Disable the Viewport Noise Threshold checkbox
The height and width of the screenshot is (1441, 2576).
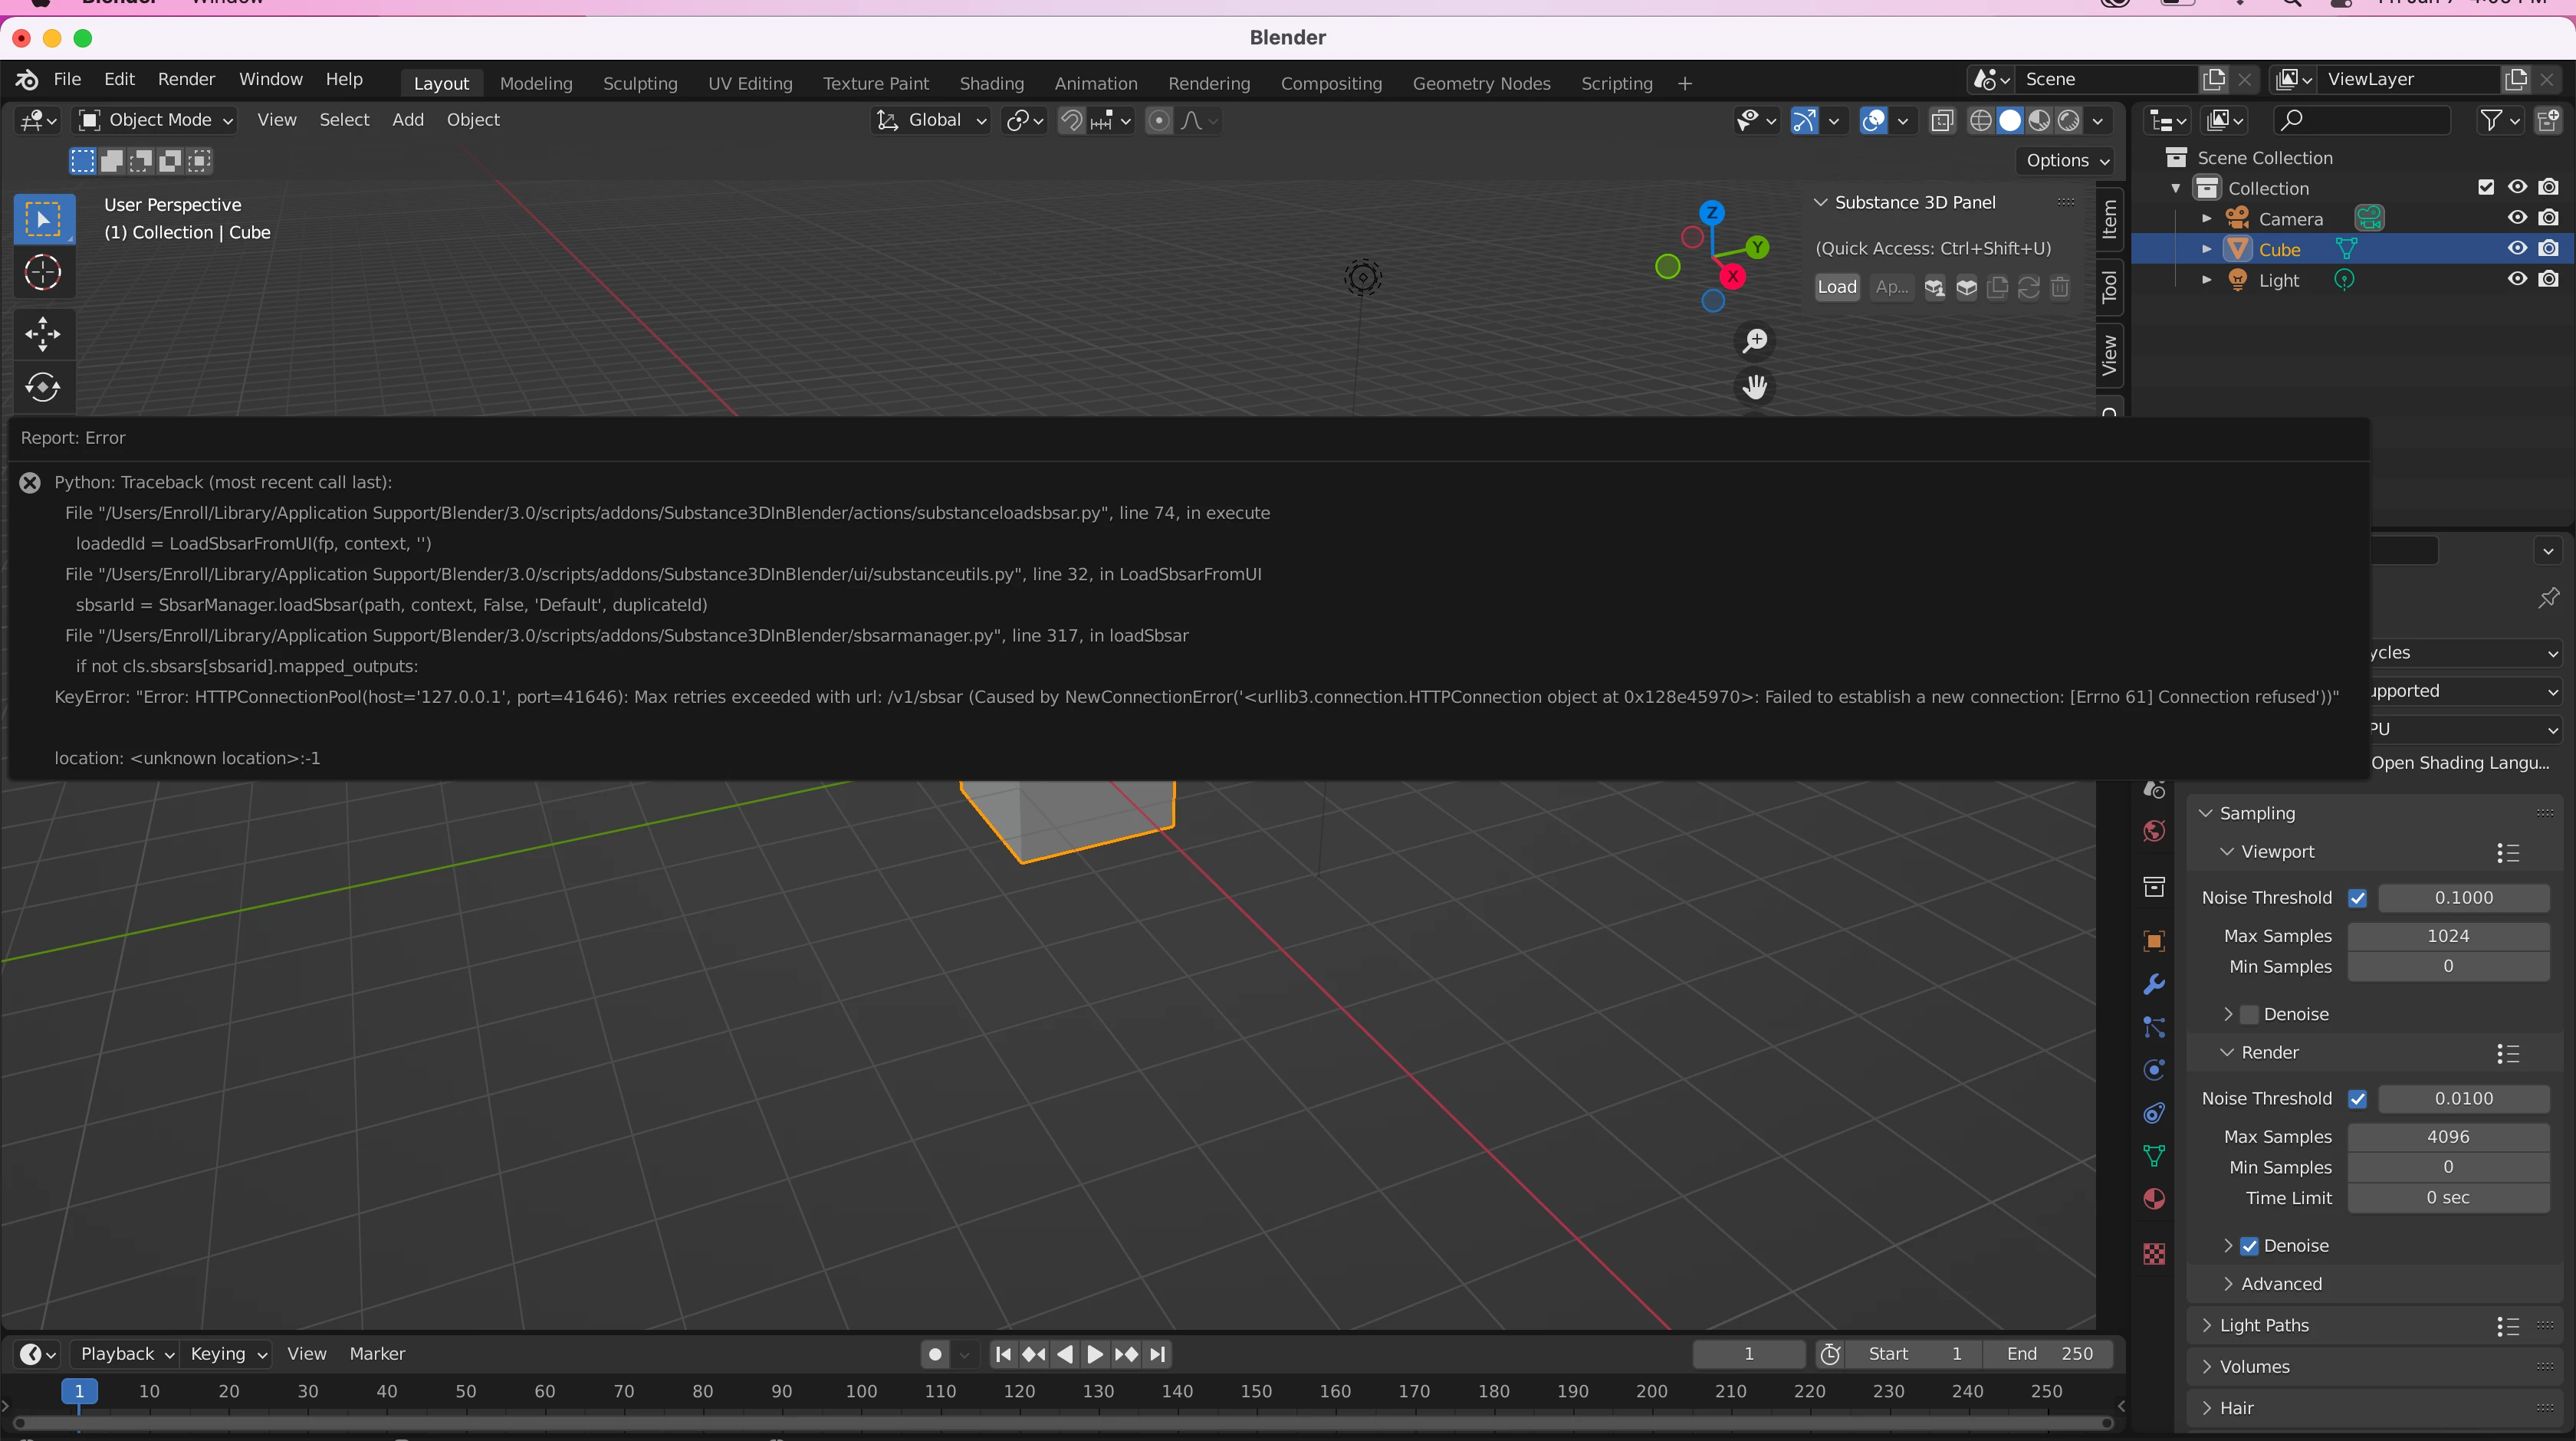click(2357, 898)
